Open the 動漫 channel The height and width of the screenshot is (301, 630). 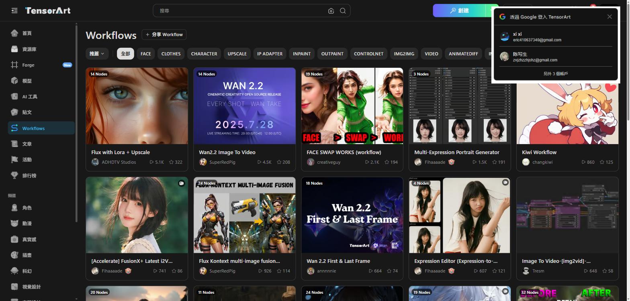point(41,224)
